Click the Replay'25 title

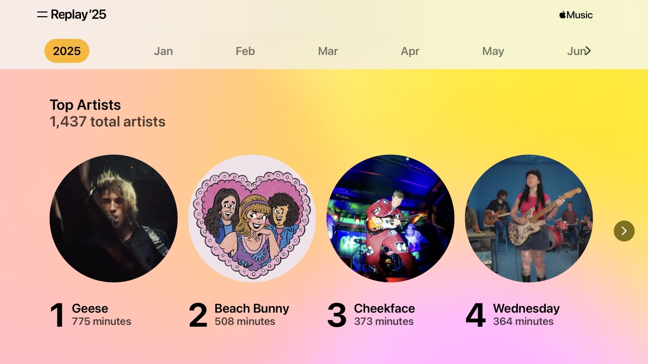point(78,15)
